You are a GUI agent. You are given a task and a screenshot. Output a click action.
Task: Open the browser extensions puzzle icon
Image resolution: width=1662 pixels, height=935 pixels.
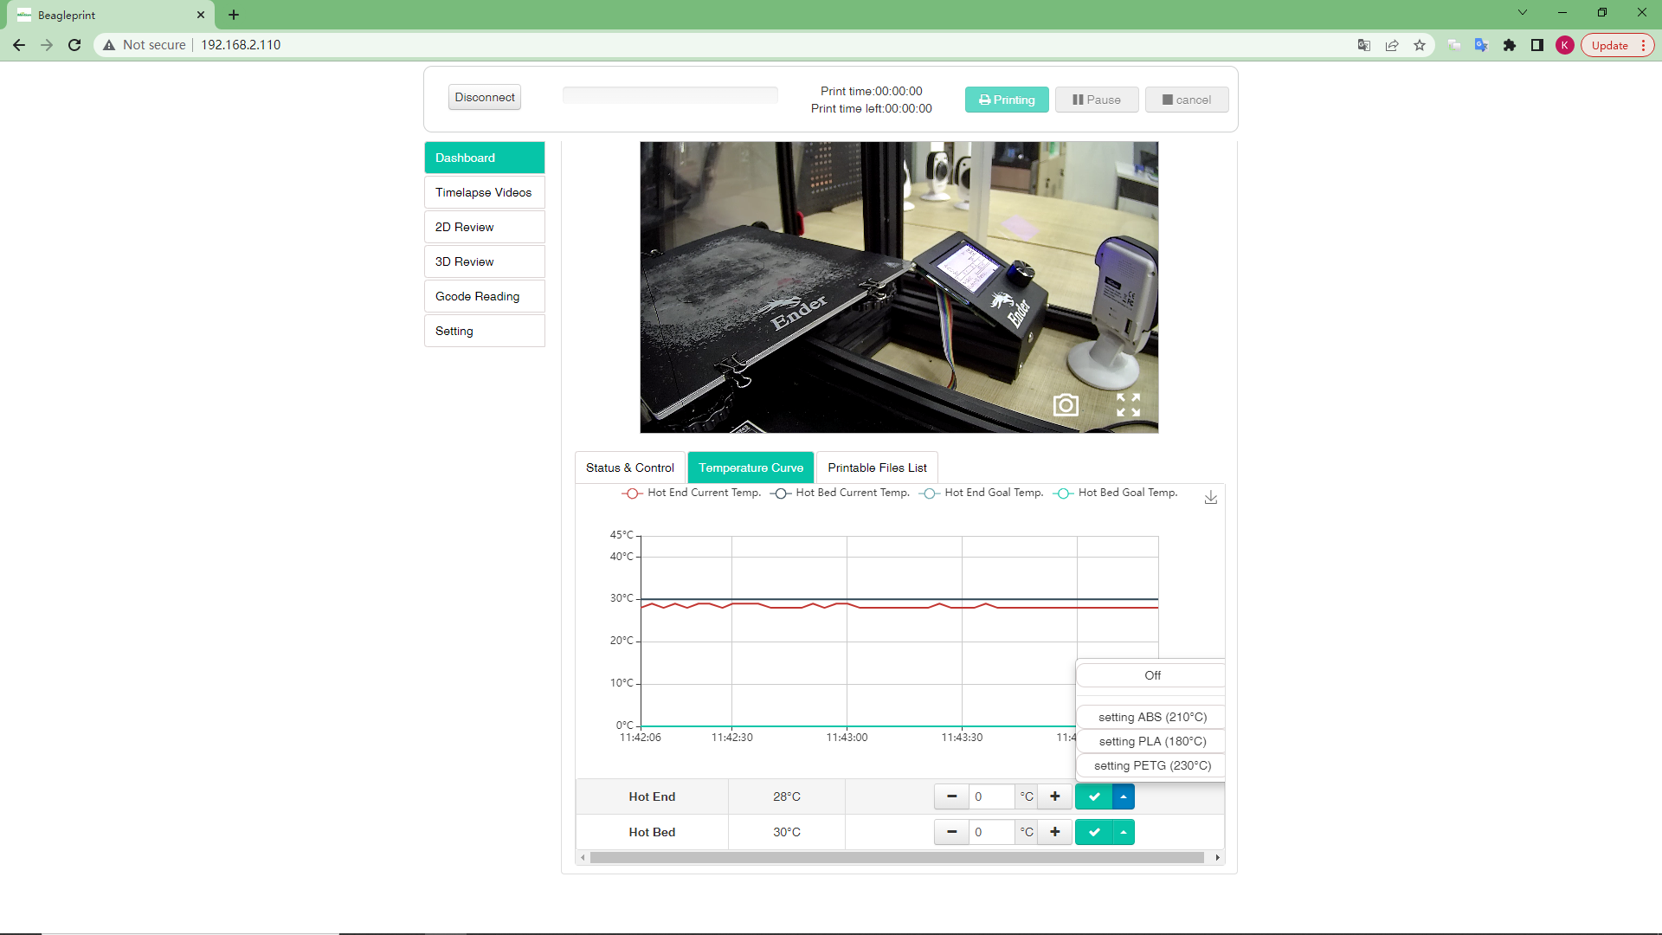pos(1510,45)
